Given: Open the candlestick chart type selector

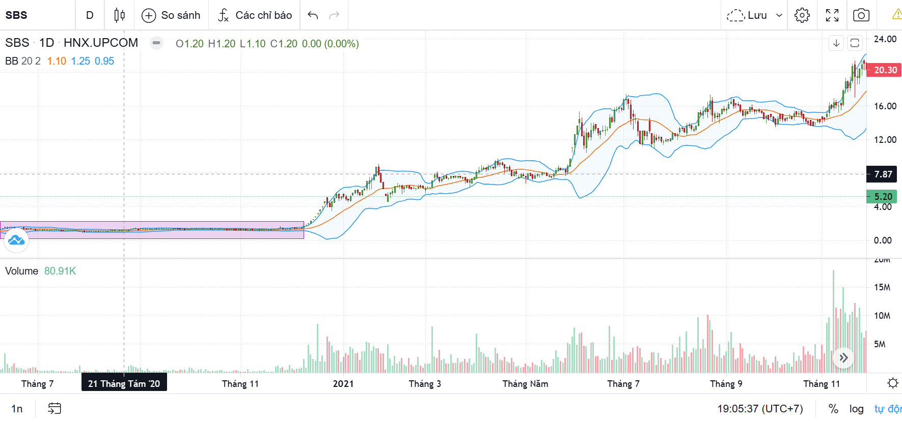Looking at the screenshot, I should [x=119, y=15].
